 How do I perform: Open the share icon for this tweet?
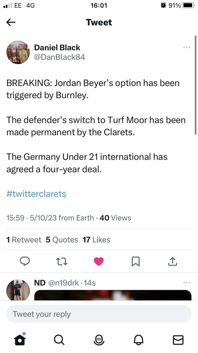click(172, 261)
